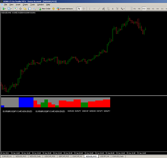The height and width of the screenshot is (158, 167).
Task: Open the Data Window icon
Action: point(20,9)
